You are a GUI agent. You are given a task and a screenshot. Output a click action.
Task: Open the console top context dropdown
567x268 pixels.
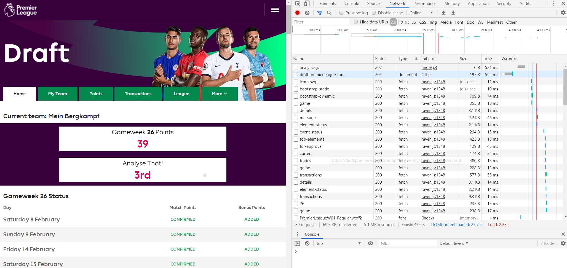[338, 243]
